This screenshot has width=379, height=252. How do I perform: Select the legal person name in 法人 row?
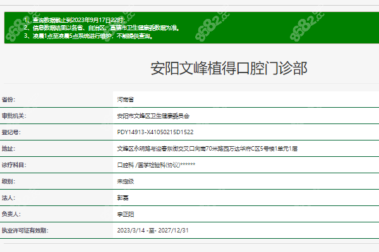123,198
